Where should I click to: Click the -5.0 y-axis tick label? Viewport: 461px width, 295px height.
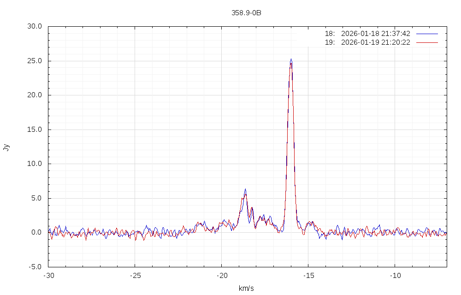[x=34, y=267]
